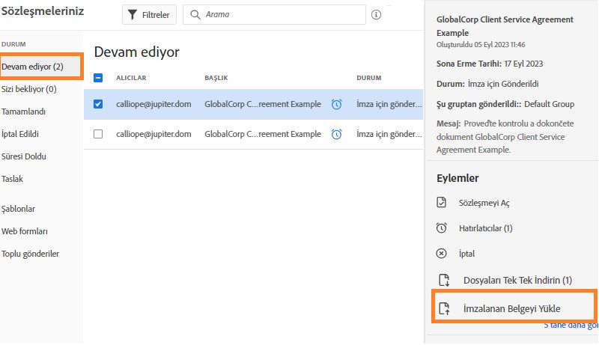This screenshot has width=599, height=345.
Task: Click the İptal cancel icon
Action: click(x=442, y=254)
